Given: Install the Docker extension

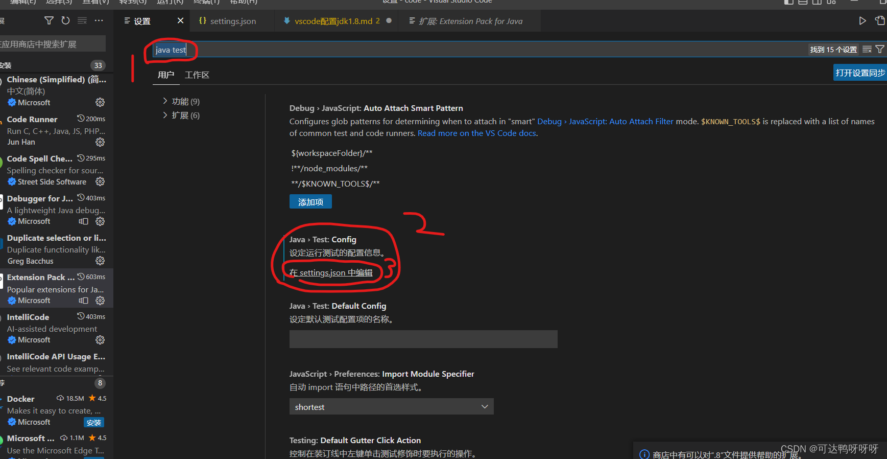Looking at the screenshot, I should click(94, 423).
